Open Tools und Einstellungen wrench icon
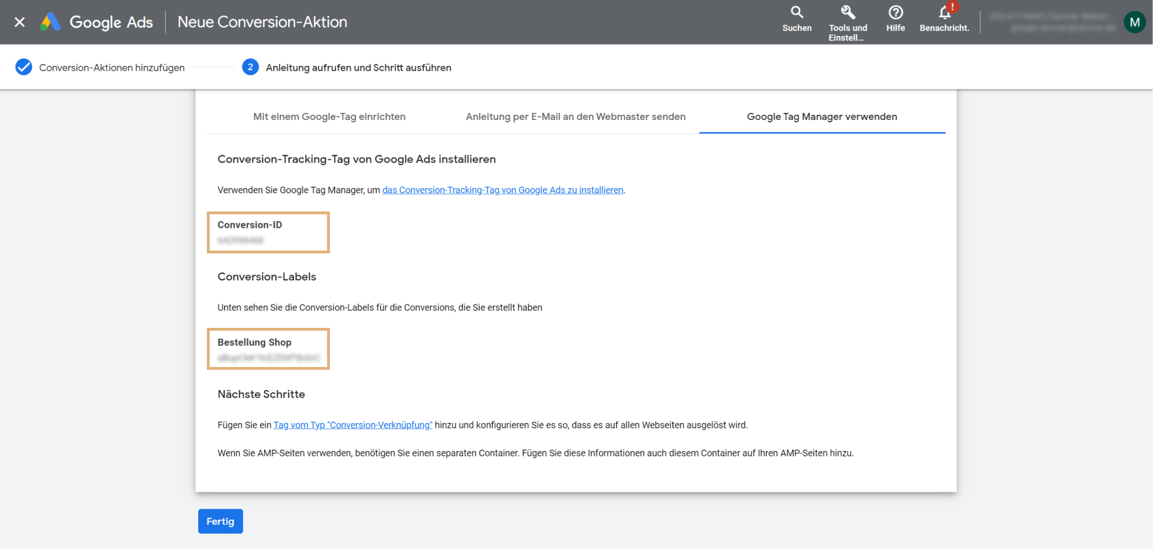This screenshot has width=1153, height=549. click(848, 12)
